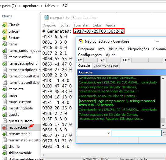The height and width of the screenshot is (160, 166).
Task: Expand the chevron after openkore breadcrumb
Action: coord(41,6)
